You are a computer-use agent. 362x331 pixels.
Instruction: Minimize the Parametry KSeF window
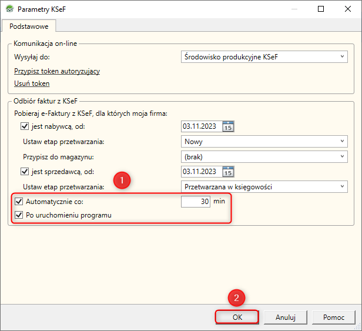click(x=294, y=9)
